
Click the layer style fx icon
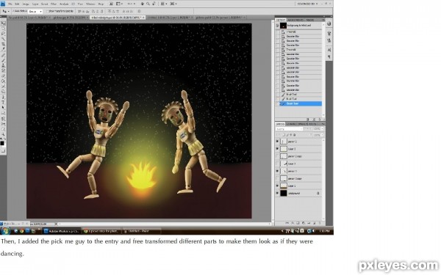click(x=293, y=223)
